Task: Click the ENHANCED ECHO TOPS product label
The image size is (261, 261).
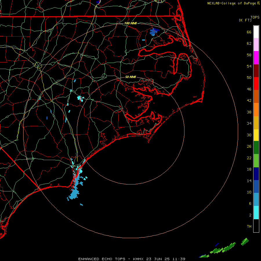Action: coord(102,259)
